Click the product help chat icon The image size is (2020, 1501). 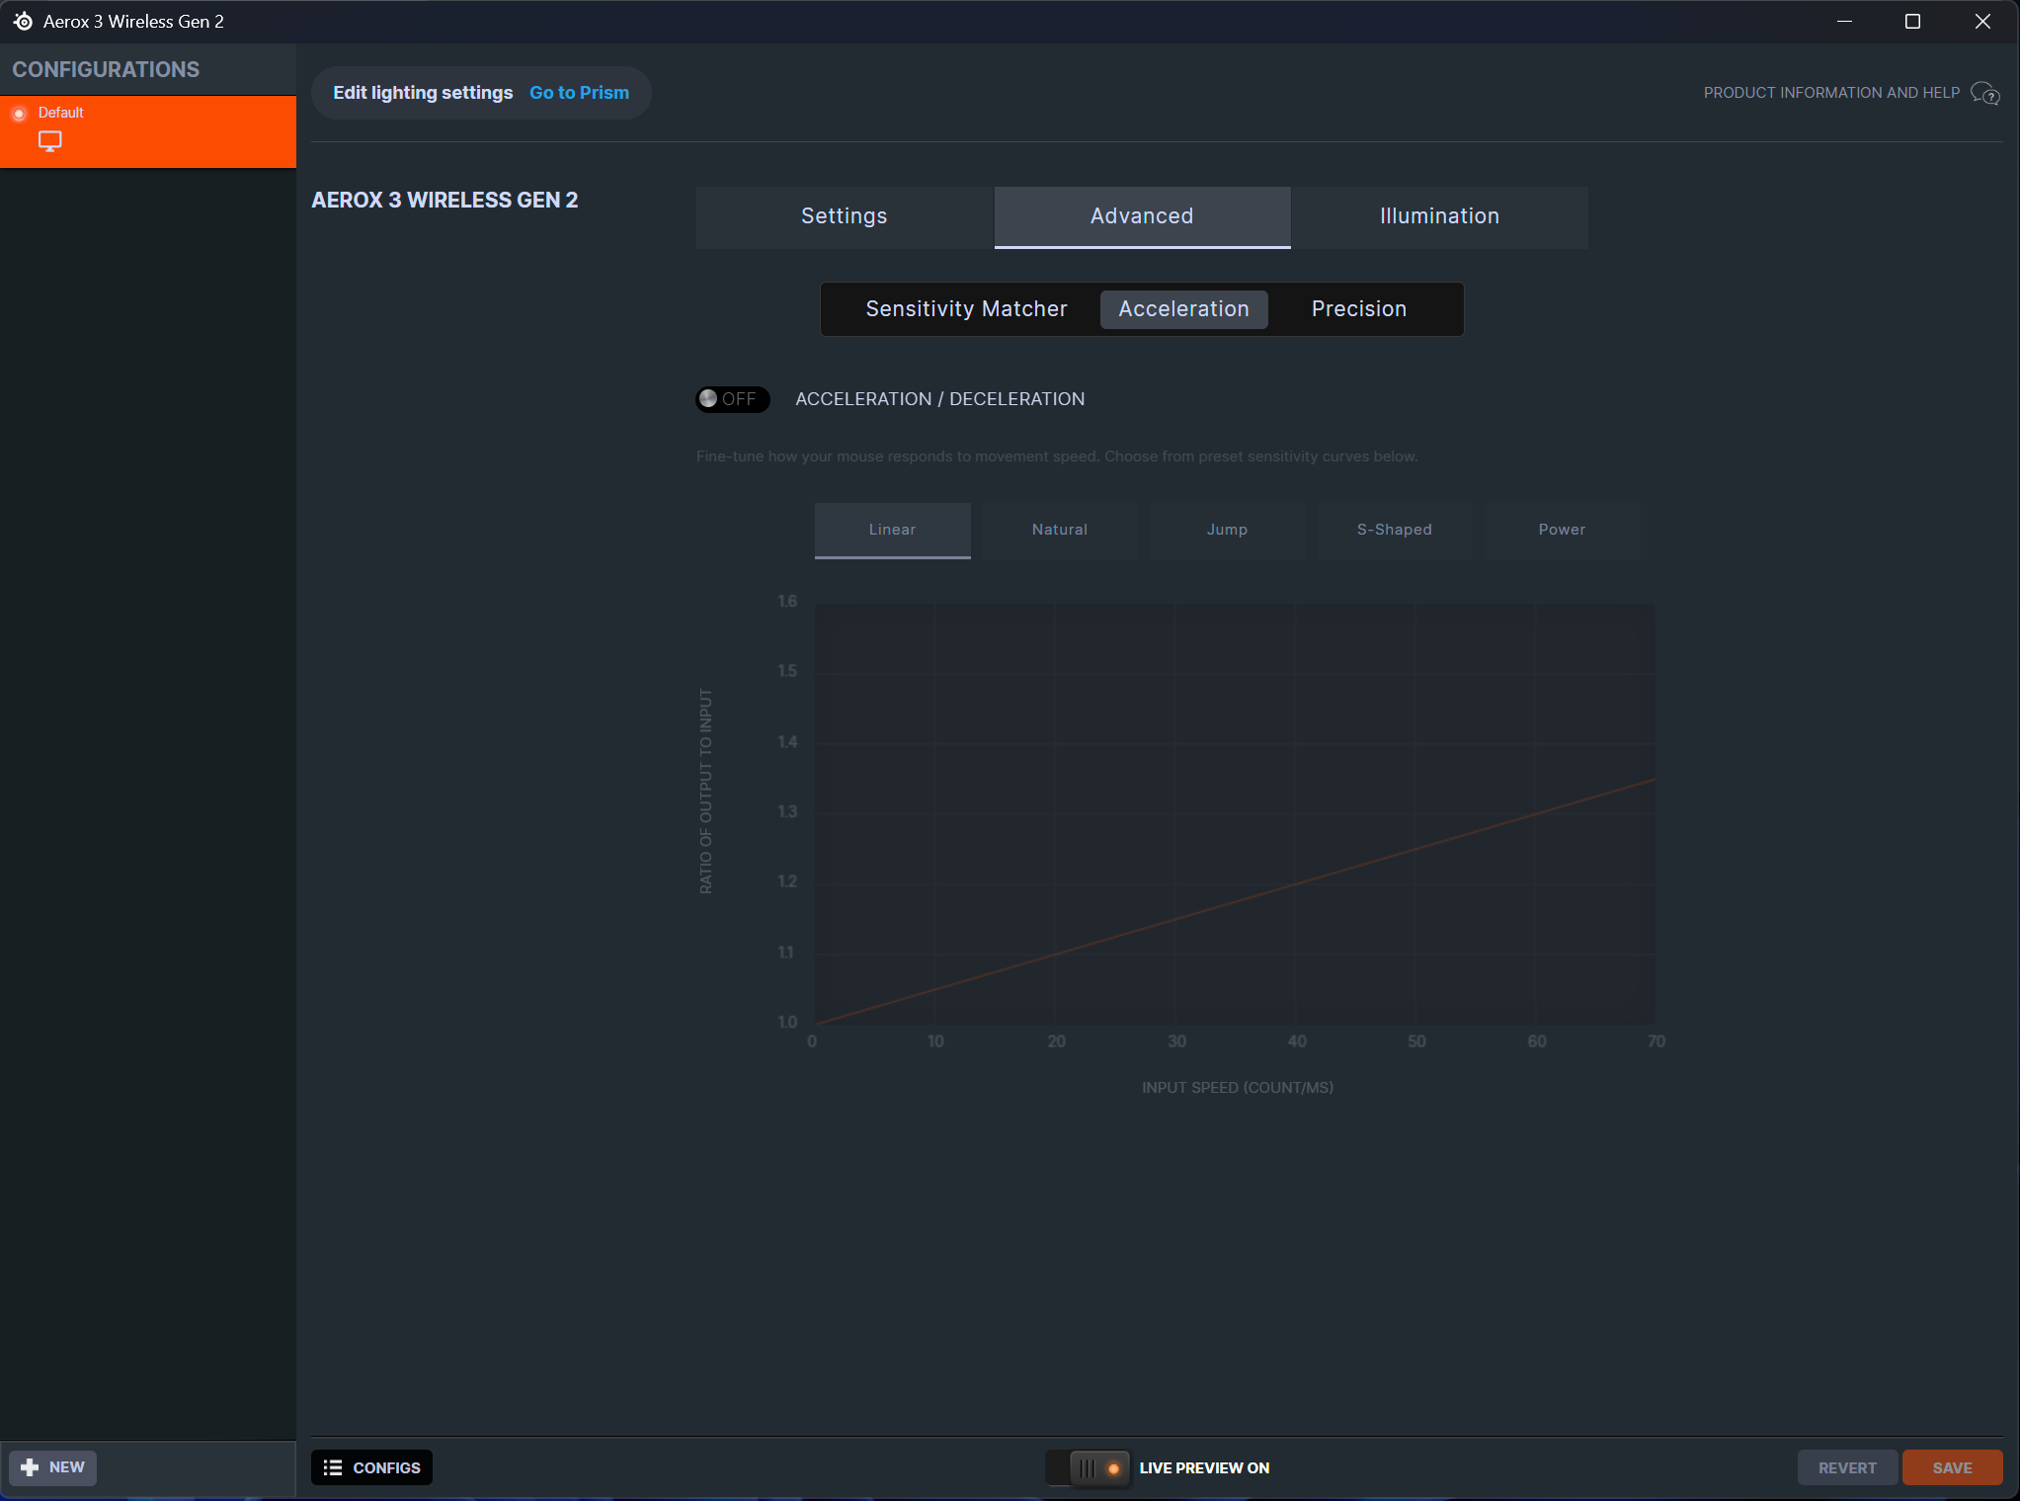click(1984, 93)
